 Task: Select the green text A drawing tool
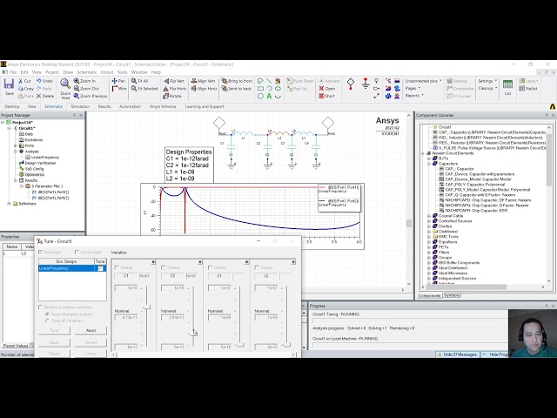pos(269,96)
